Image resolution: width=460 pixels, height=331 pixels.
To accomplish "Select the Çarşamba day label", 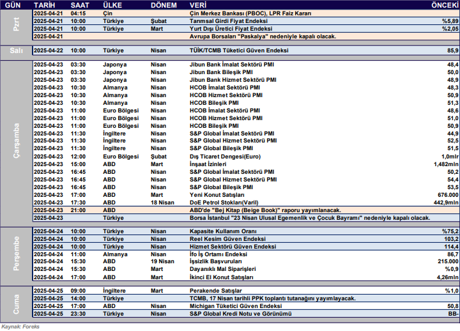I will (17, 137).
